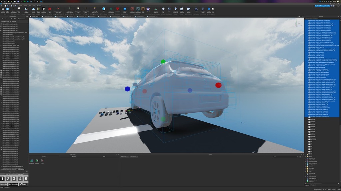Click Generate in the Terrain Editor
The image size is (341, 191).
click(x=32, y=161)
